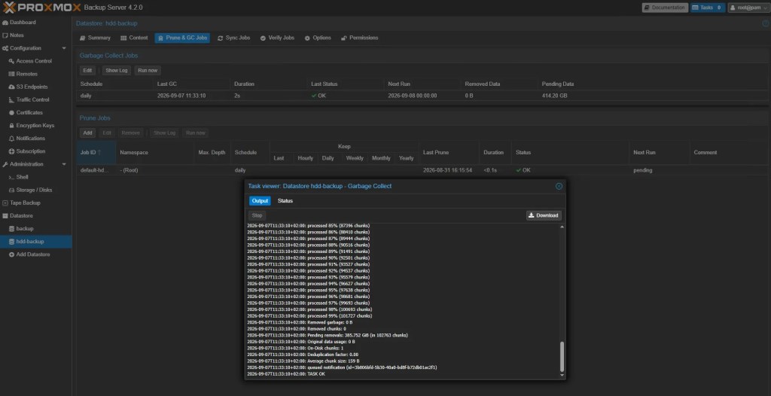Image resolution: width=771 pixels, height=396 pixels.
Task: Select the Prune & GC Jobs tab
Action: (182, 38)
